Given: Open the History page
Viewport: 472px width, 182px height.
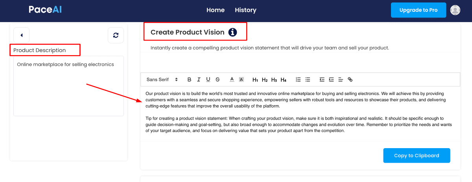Looking at the screenshot, I should pos(245,10).
